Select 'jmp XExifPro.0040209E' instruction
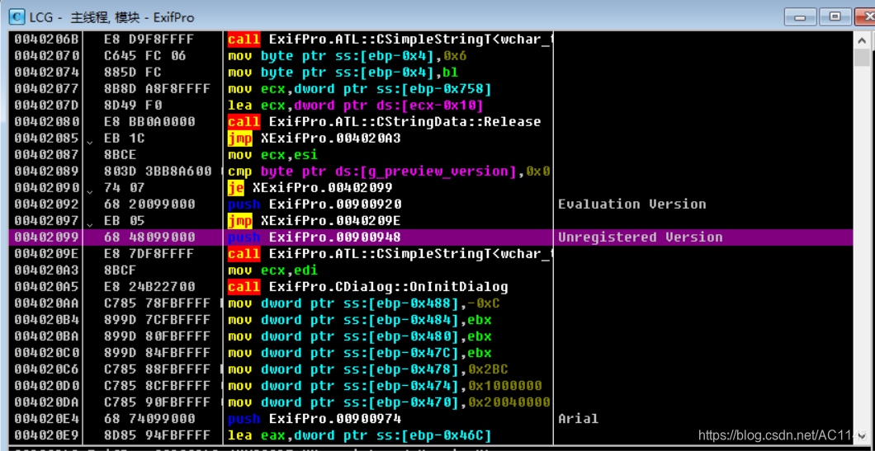 (315, 221)
